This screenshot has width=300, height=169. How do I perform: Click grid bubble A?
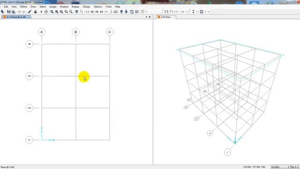pos(42,32)
